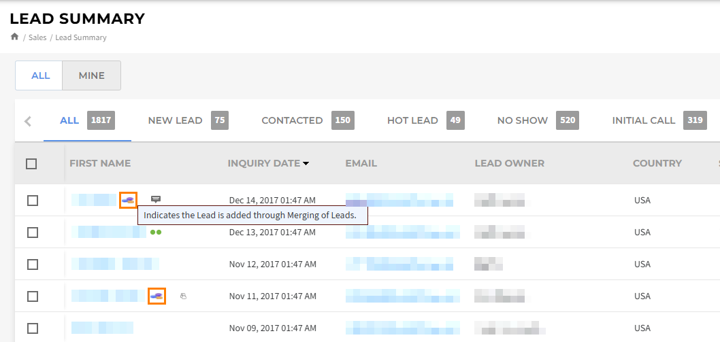Click EMAIL column header

361,163
